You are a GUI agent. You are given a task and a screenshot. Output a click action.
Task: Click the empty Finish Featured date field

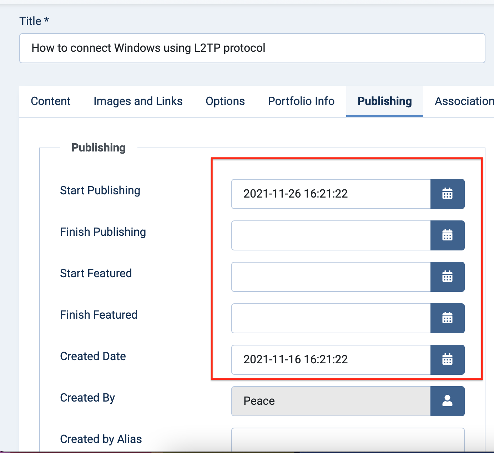pos(331,318)
